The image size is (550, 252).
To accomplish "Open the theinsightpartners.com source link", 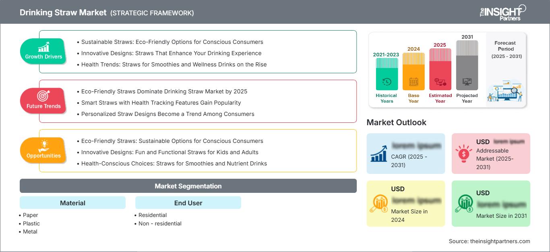I will point(500,241).
